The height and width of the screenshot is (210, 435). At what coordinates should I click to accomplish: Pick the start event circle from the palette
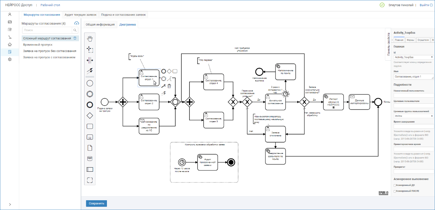coord(90,83)
